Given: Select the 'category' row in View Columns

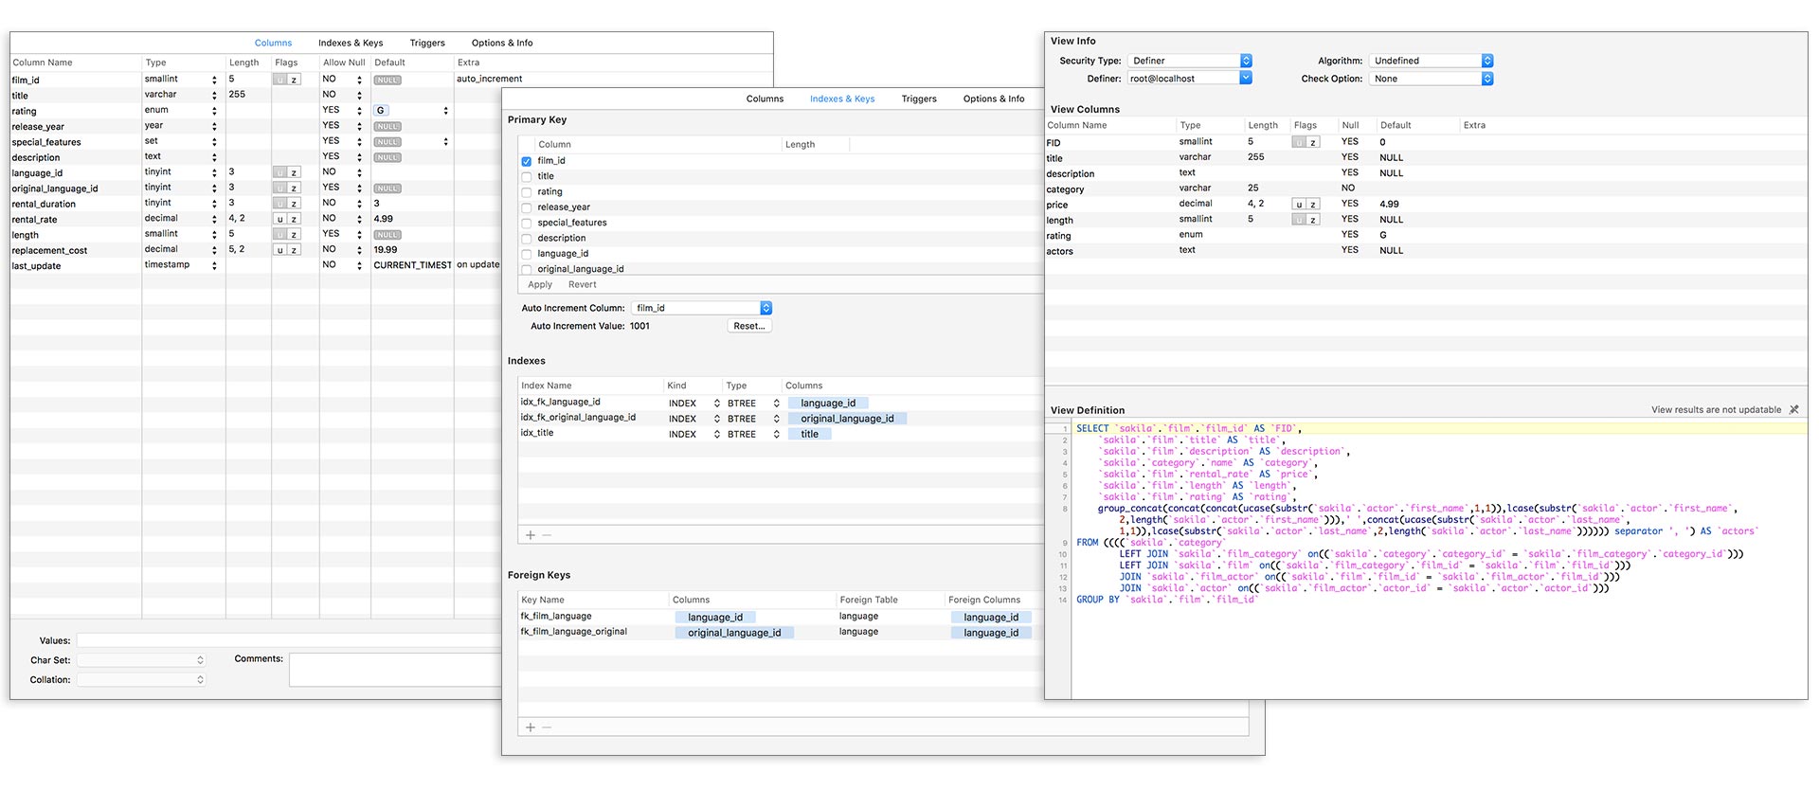Looking at the screenshot, I should click(x=1425, y=189).
